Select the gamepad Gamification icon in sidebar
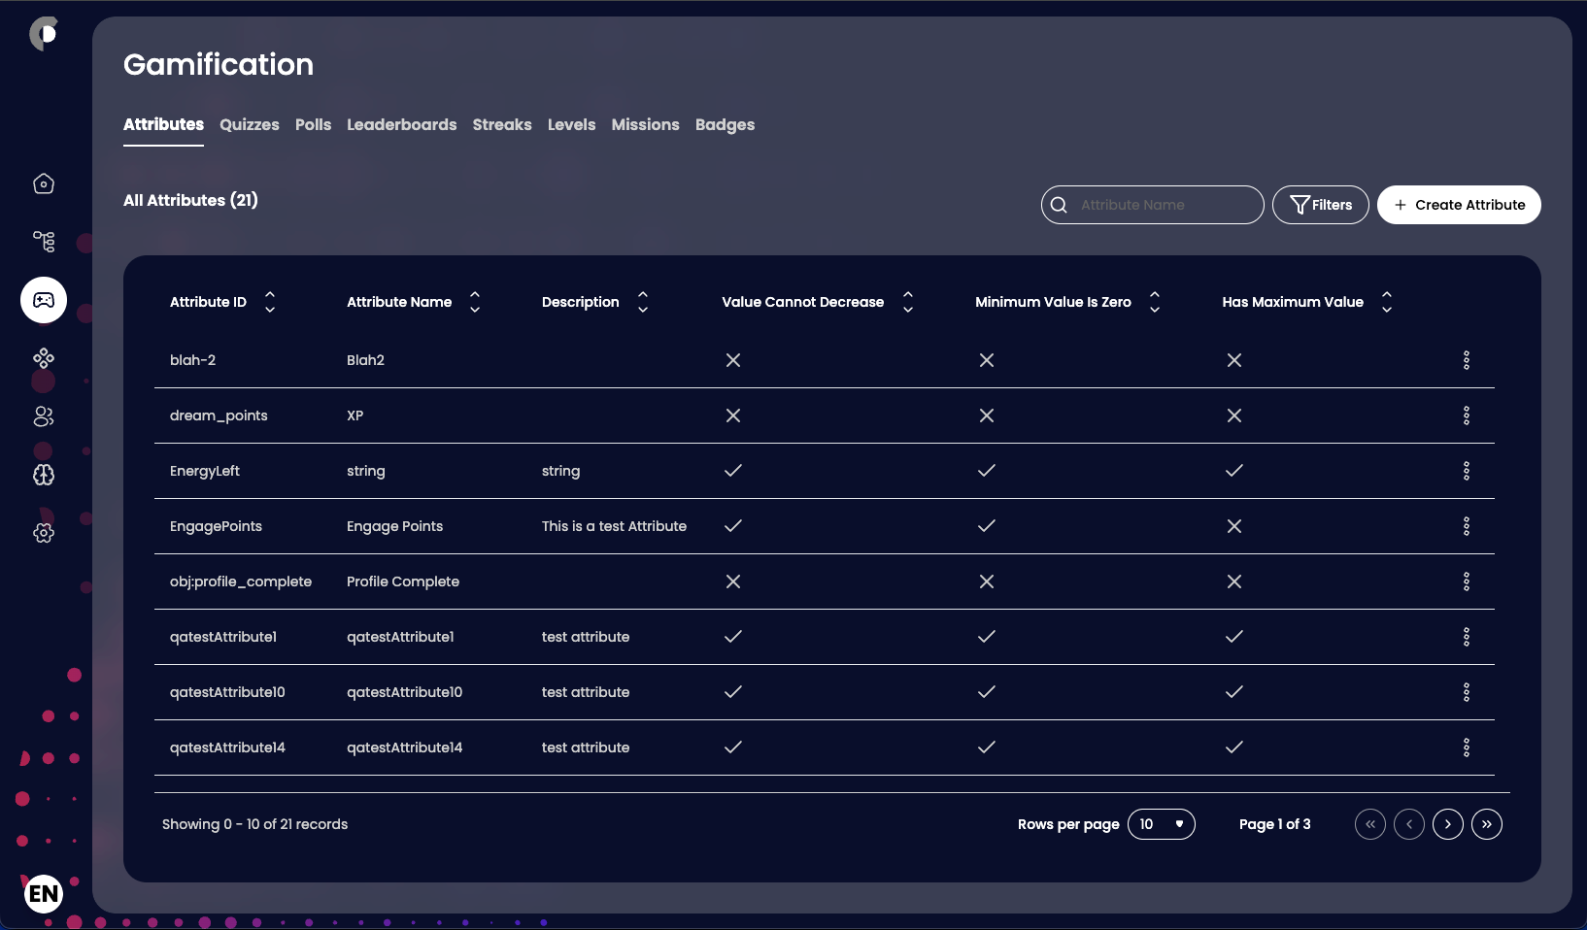Image resolution: width=1587 pixels, height=930 pixels. click(x=43, y=300)
